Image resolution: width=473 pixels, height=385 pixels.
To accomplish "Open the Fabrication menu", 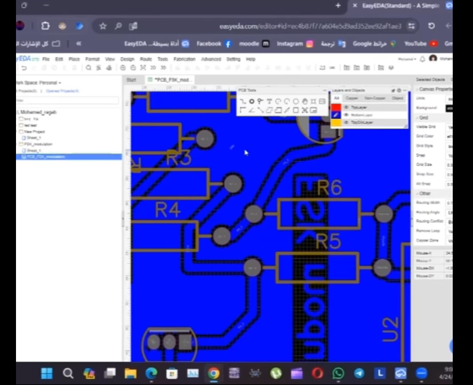I will pyautogui.click(x=185, y=59).
